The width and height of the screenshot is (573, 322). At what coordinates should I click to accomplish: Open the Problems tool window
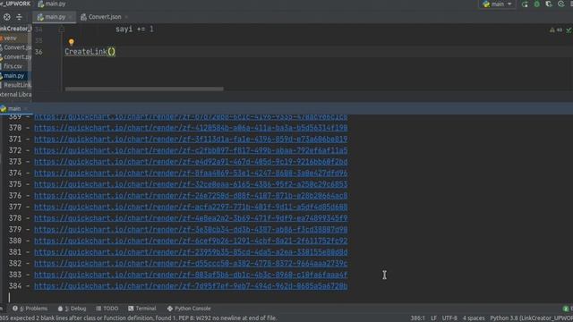click(30, 309)
